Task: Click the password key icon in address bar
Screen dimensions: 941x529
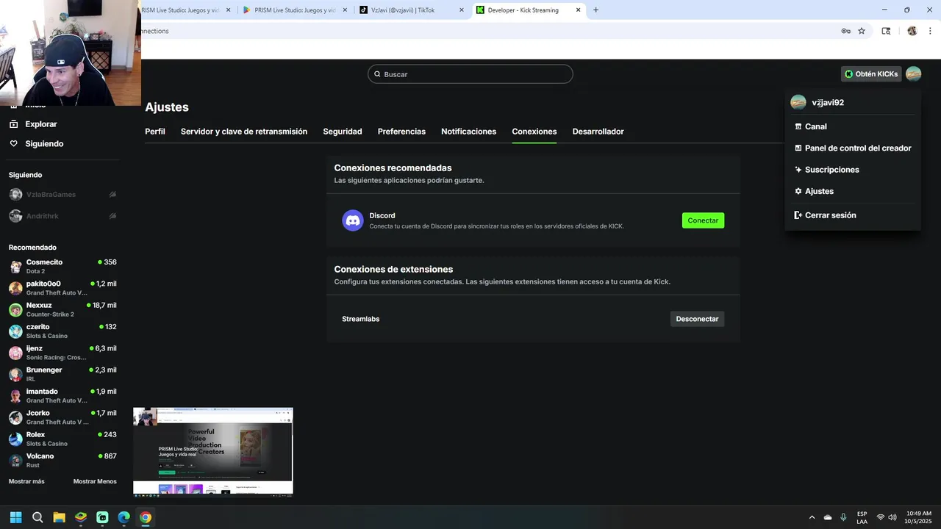Action: click(x=846, y=31)
